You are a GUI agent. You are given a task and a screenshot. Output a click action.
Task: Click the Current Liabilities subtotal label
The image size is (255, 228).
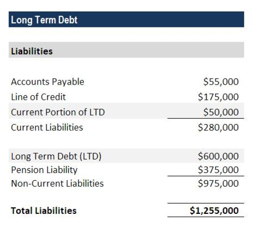coord(47,127)
